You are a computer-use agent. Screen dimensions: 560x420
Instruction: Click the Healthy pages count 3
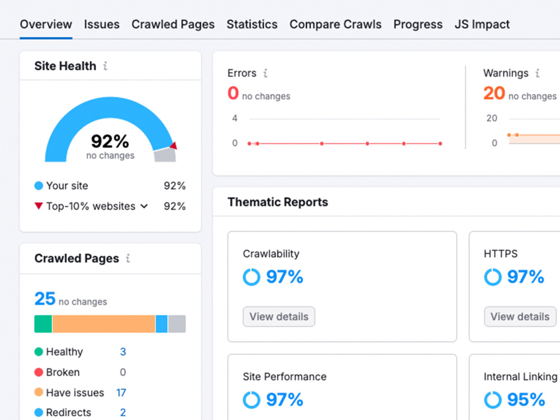point(123,352)
